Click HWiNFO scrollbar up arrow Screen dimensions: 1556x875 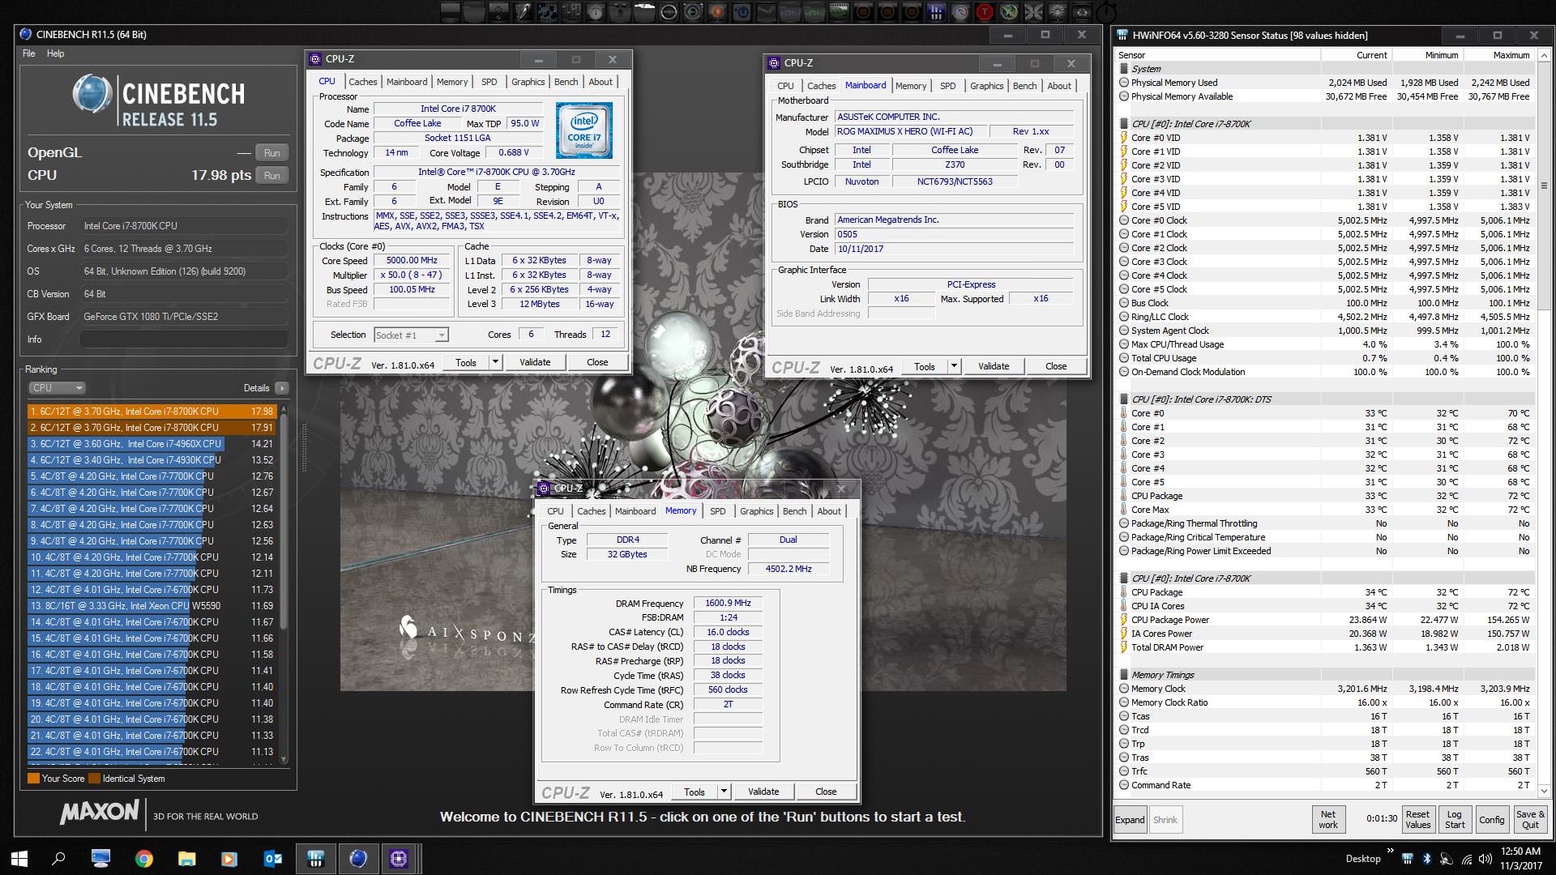pyautogui.click(x=1544, y=55)
